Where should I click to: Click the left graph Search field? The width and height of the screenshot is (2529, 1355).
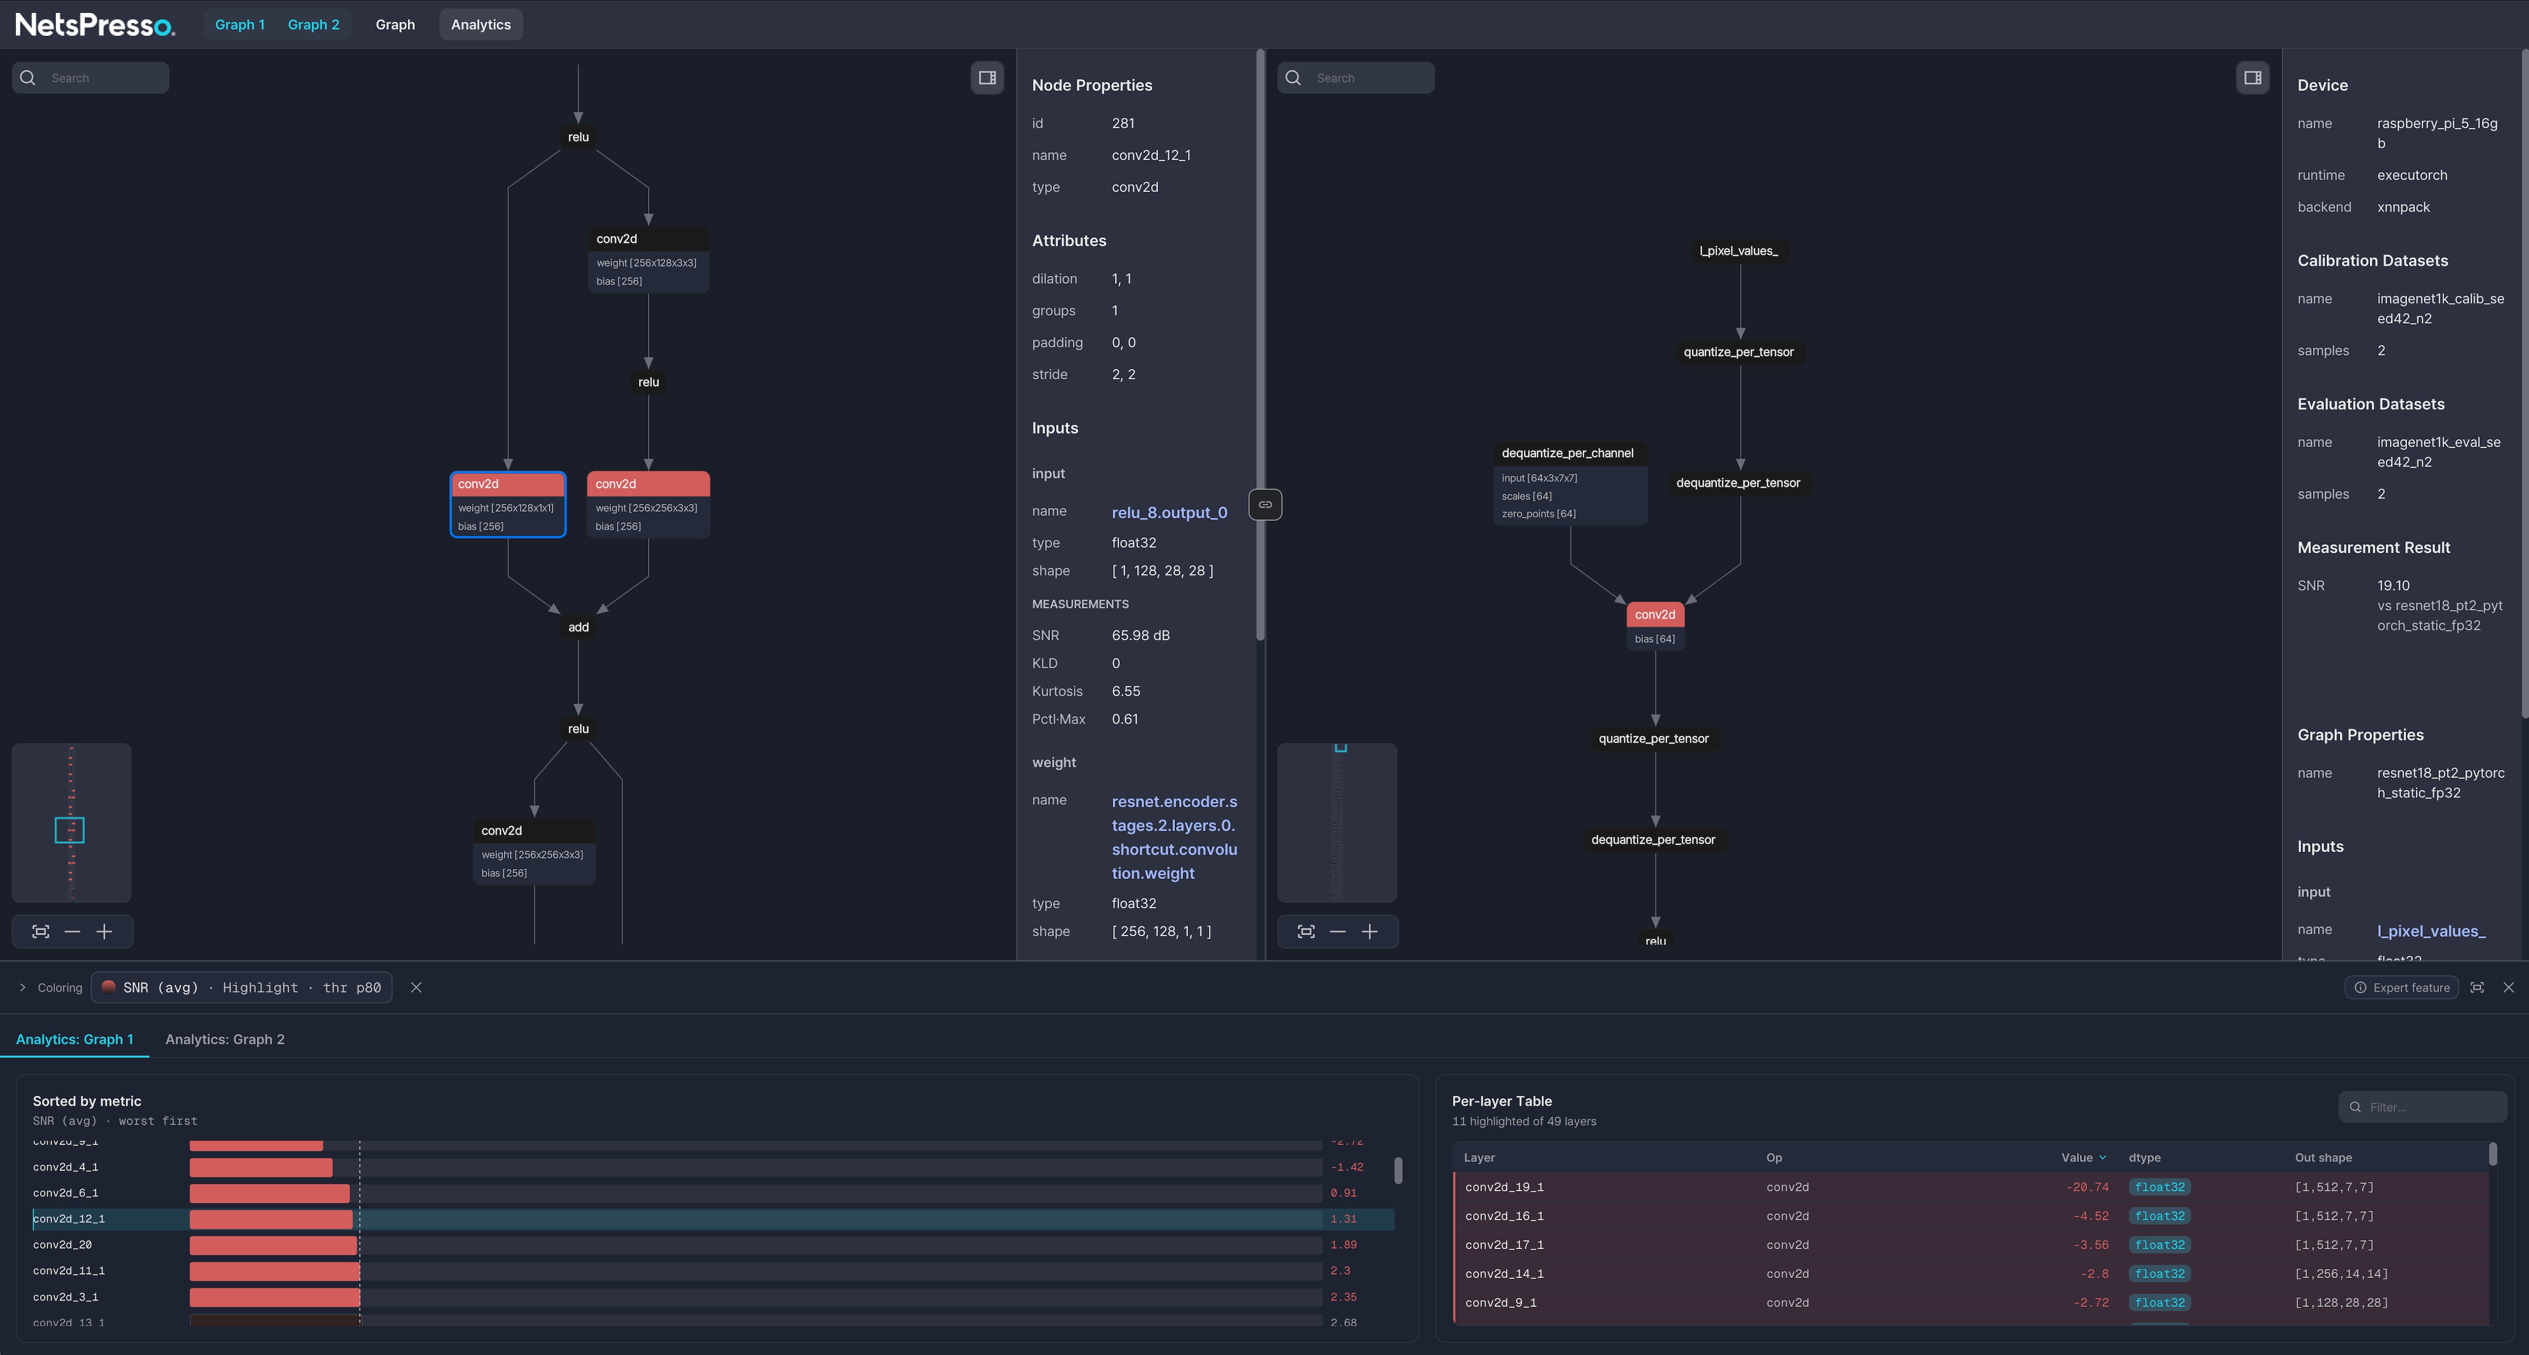[91, 77]
